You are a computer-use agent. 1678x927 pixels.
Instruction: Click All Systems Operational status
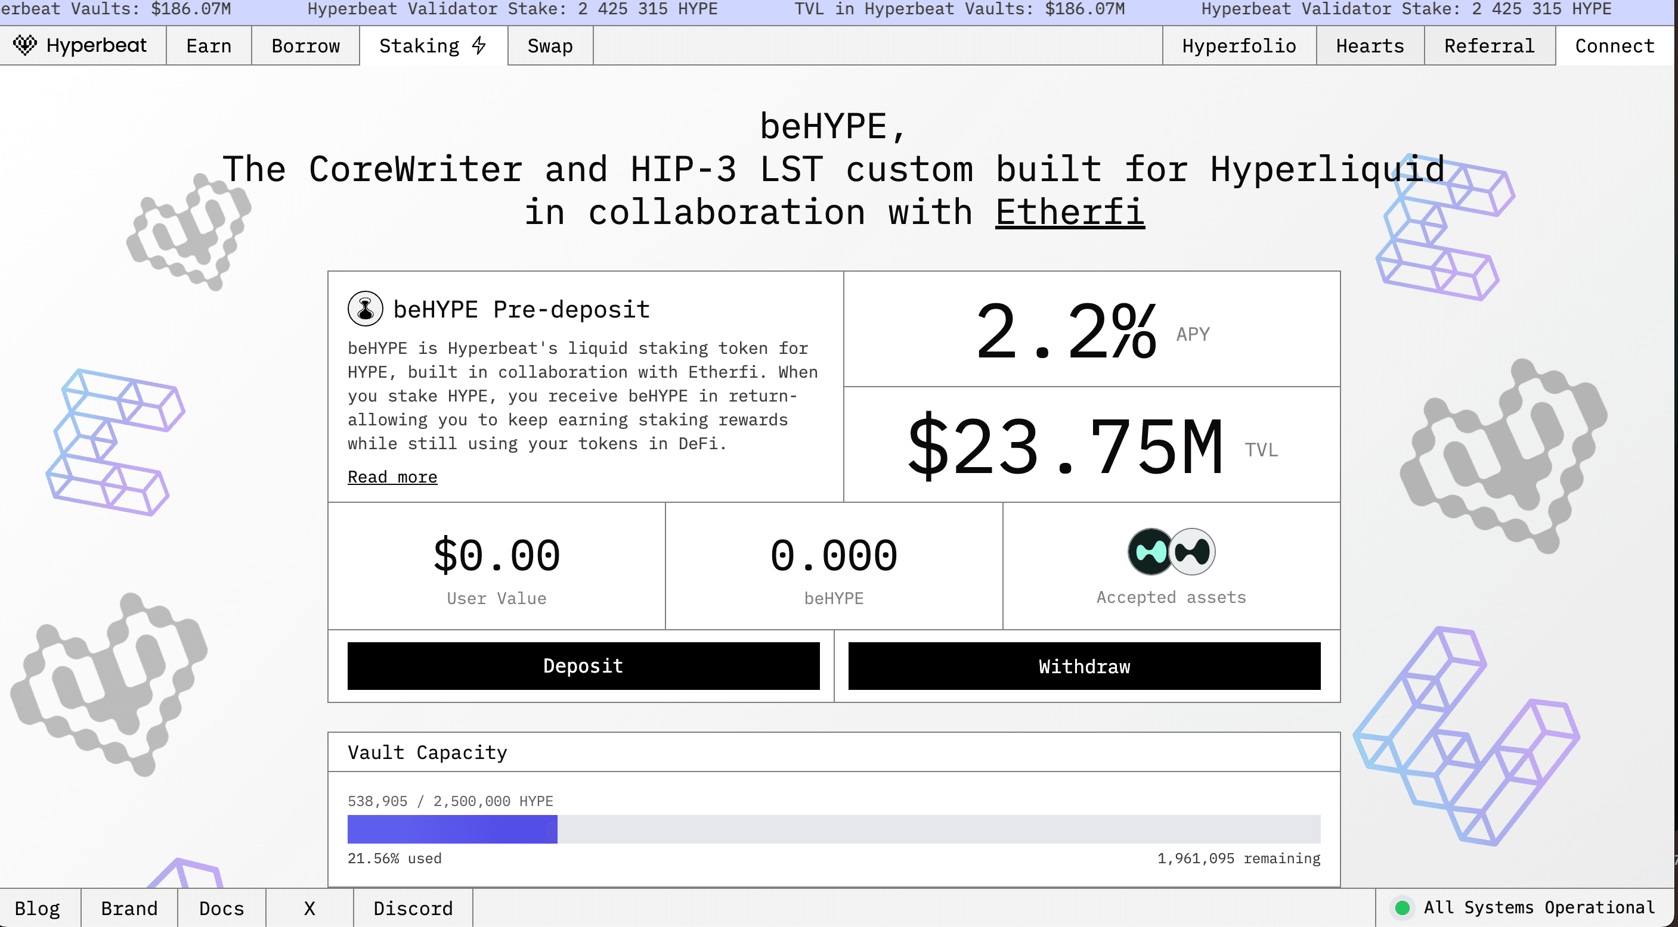pyautogui.click(x=1524, y=907)
